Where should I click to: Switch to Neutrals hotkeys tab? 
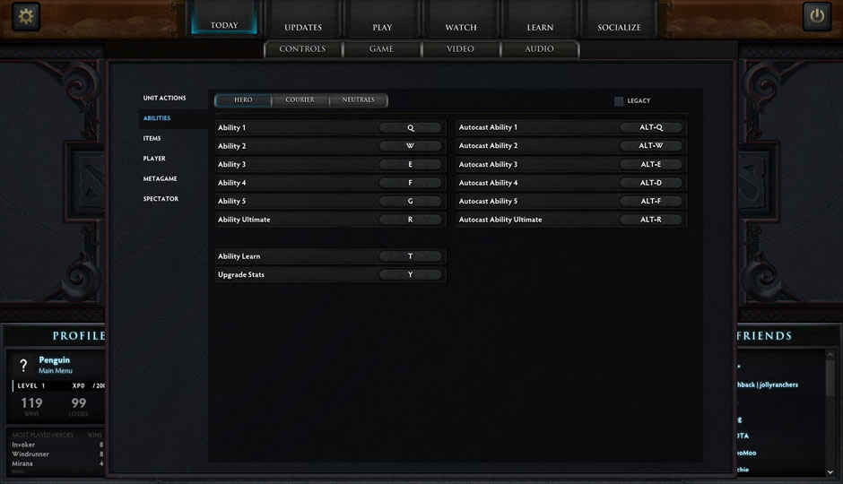coord(358,99)
